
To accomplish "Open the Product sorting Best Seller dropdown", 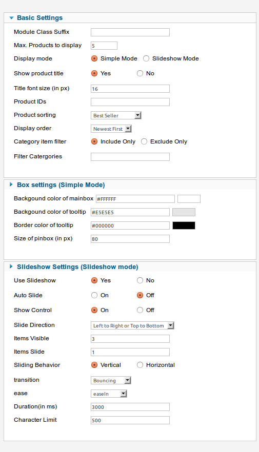I will 116,115.
